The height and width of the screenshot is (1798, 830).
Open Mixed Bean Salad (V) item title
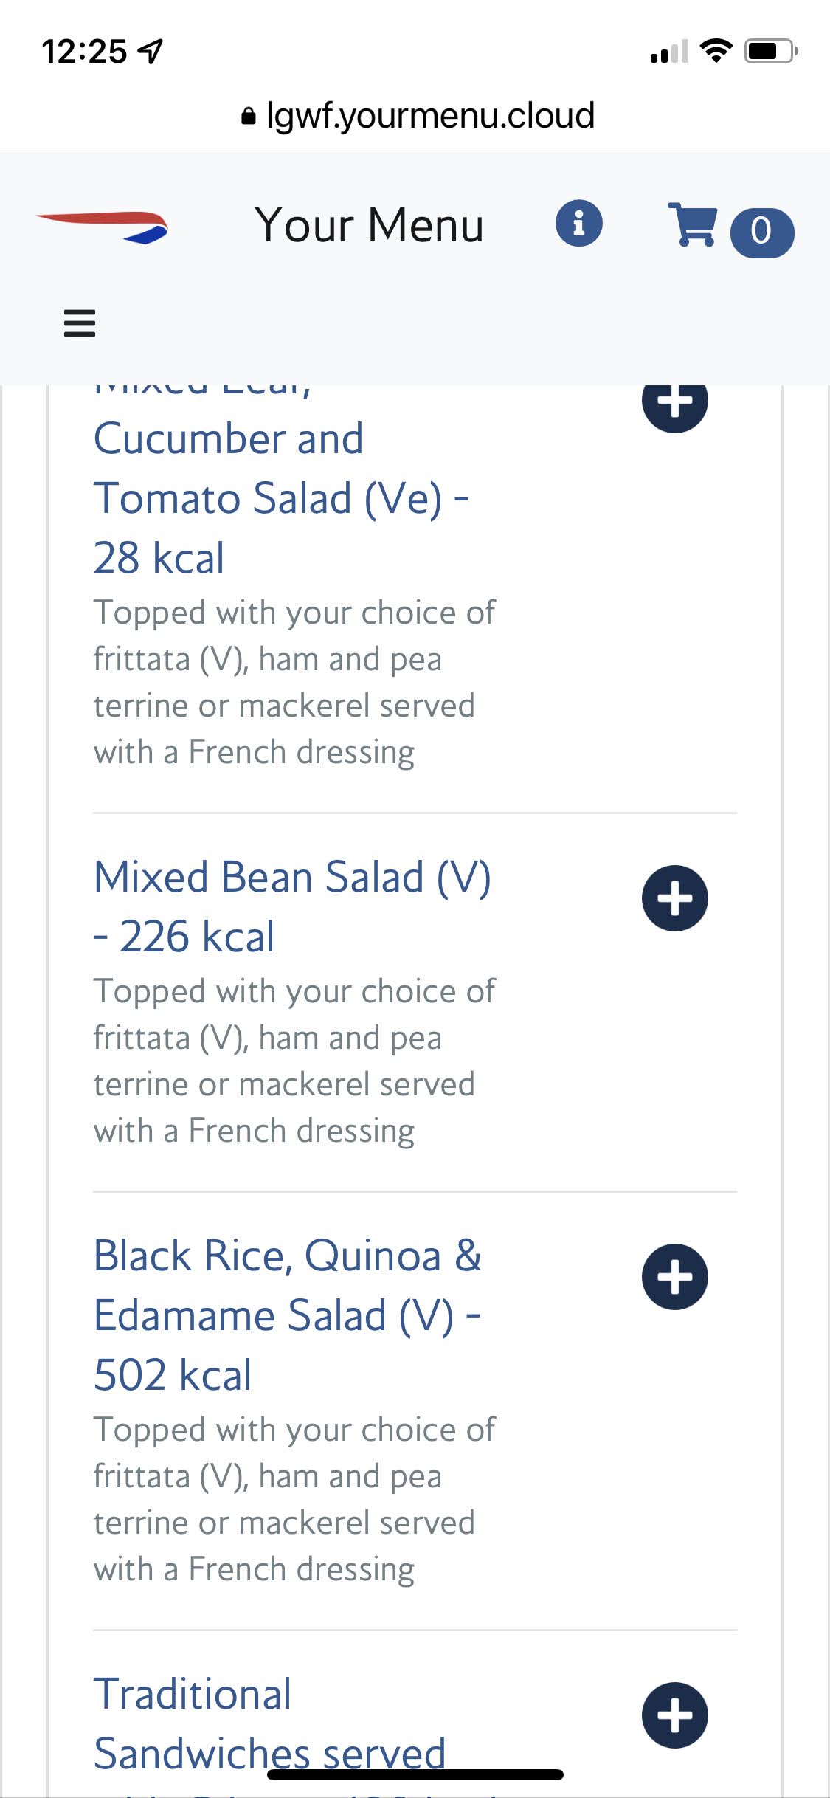tap(292, 906)
